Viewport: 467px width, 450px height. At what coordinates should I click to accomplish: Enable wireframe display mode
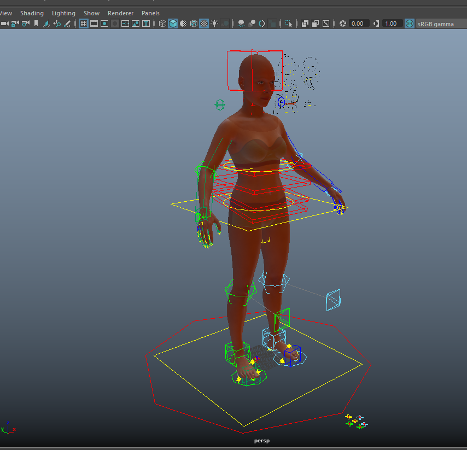point(162,24)
